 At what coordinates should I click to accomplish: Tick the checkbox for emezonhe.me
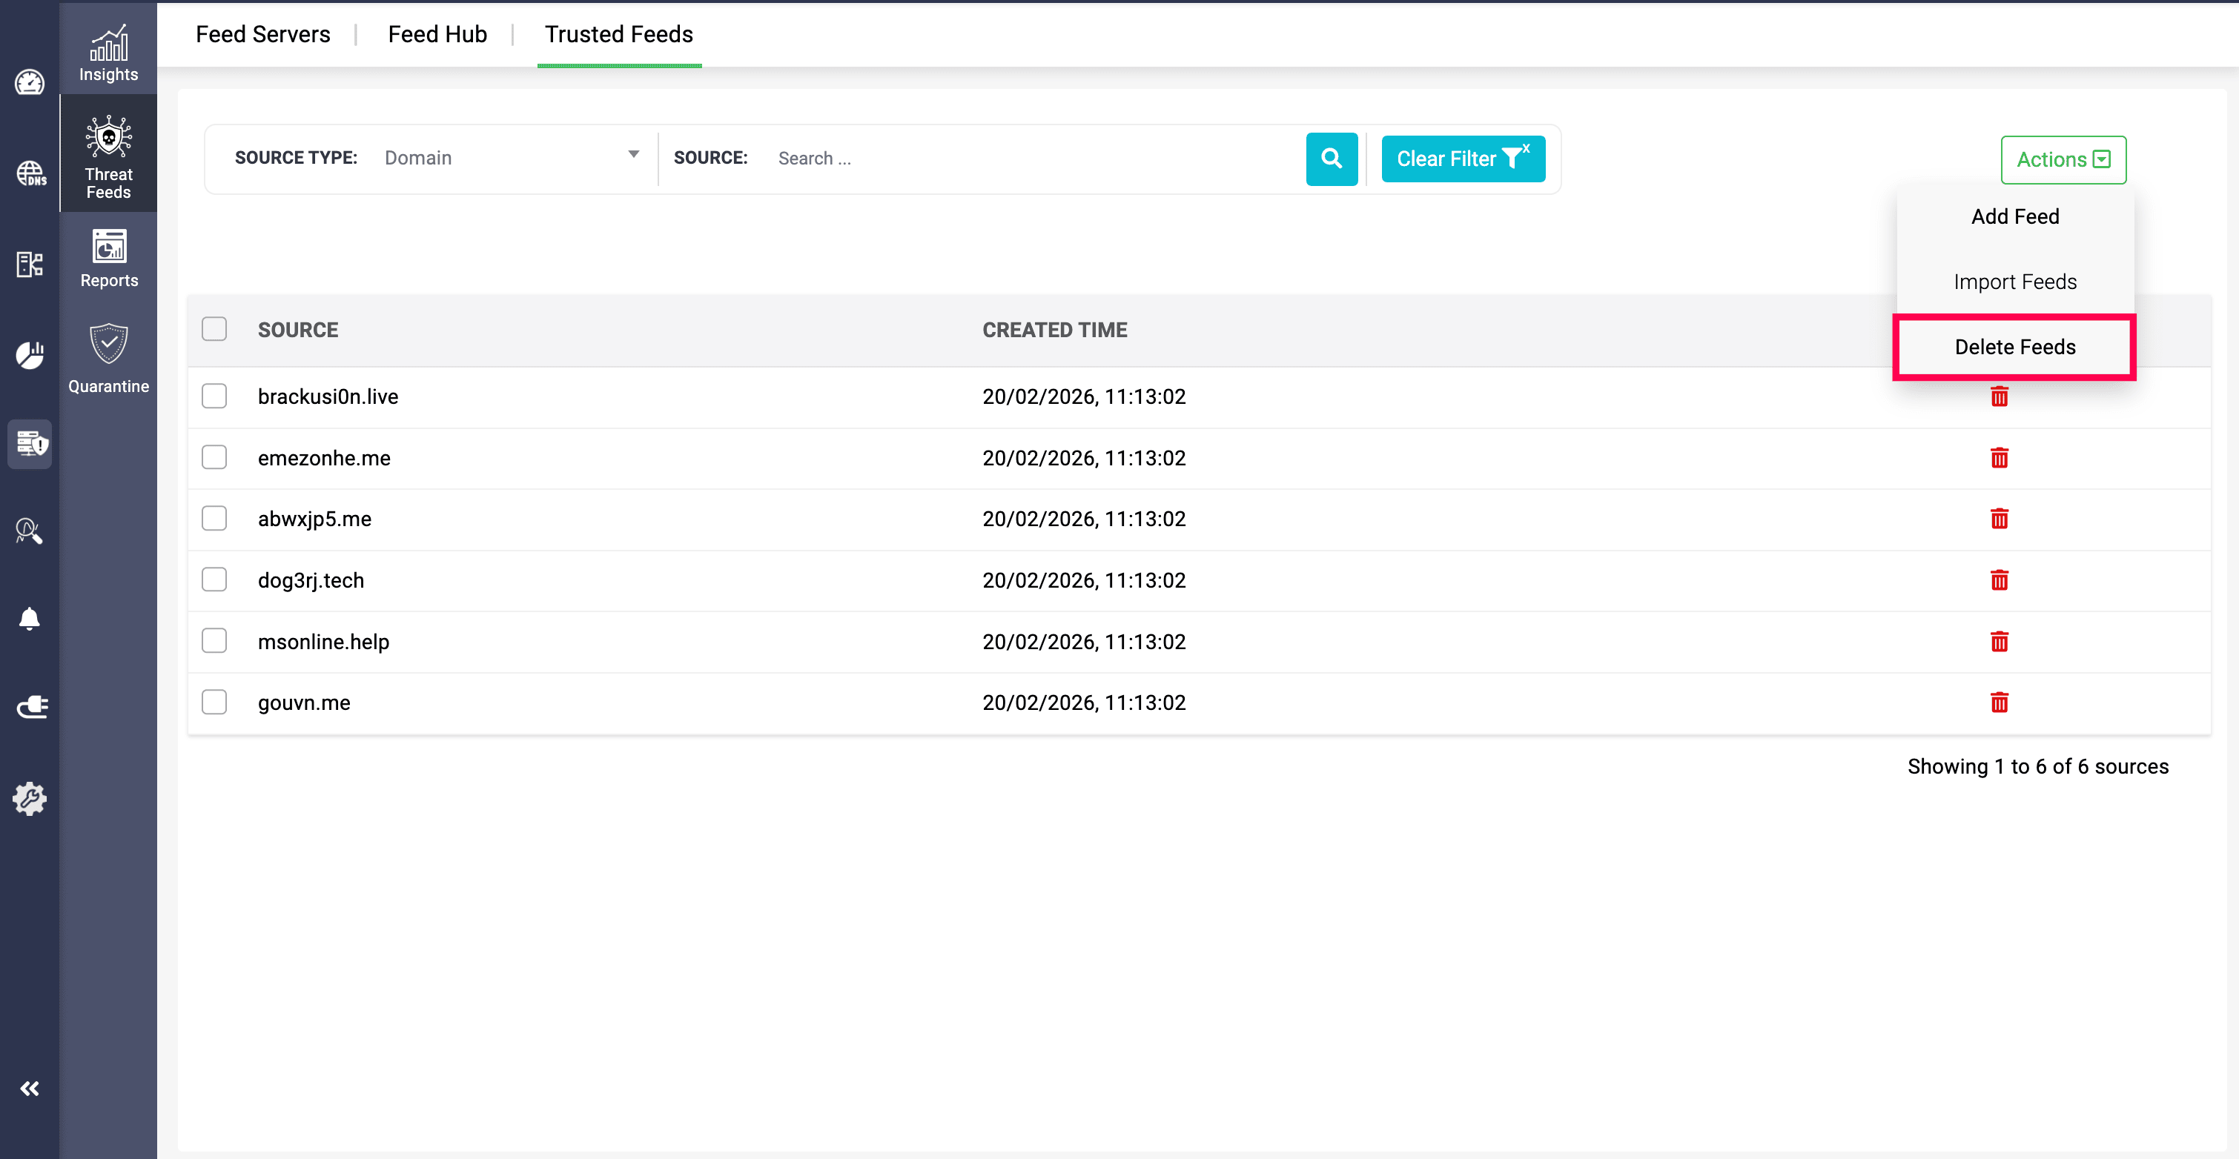tap(214, 457)
